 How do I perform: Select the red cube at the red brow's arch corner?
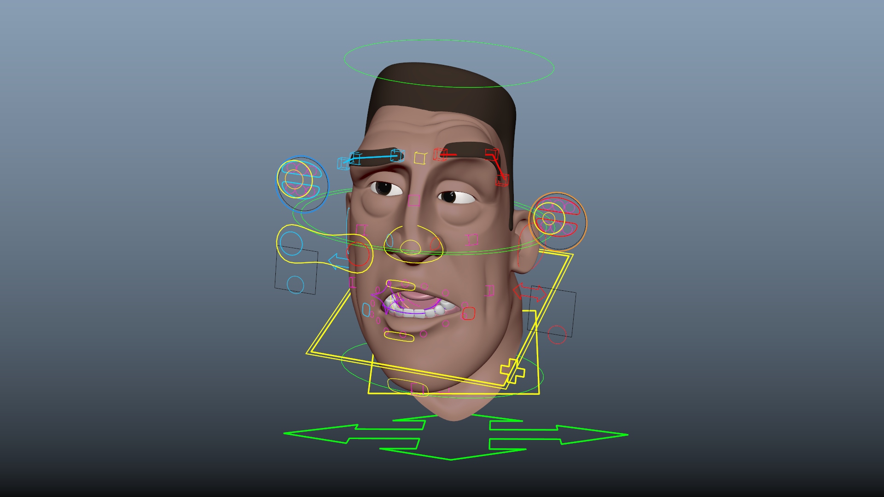tap(492, 154)
